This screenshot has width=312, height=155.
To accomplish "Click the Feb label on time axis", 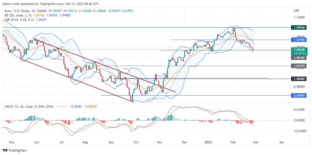I will (233, 142).
